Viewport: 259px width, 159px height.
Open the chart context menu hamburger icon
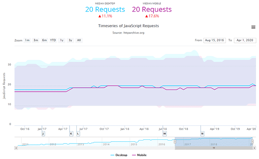tap(253, 27)
